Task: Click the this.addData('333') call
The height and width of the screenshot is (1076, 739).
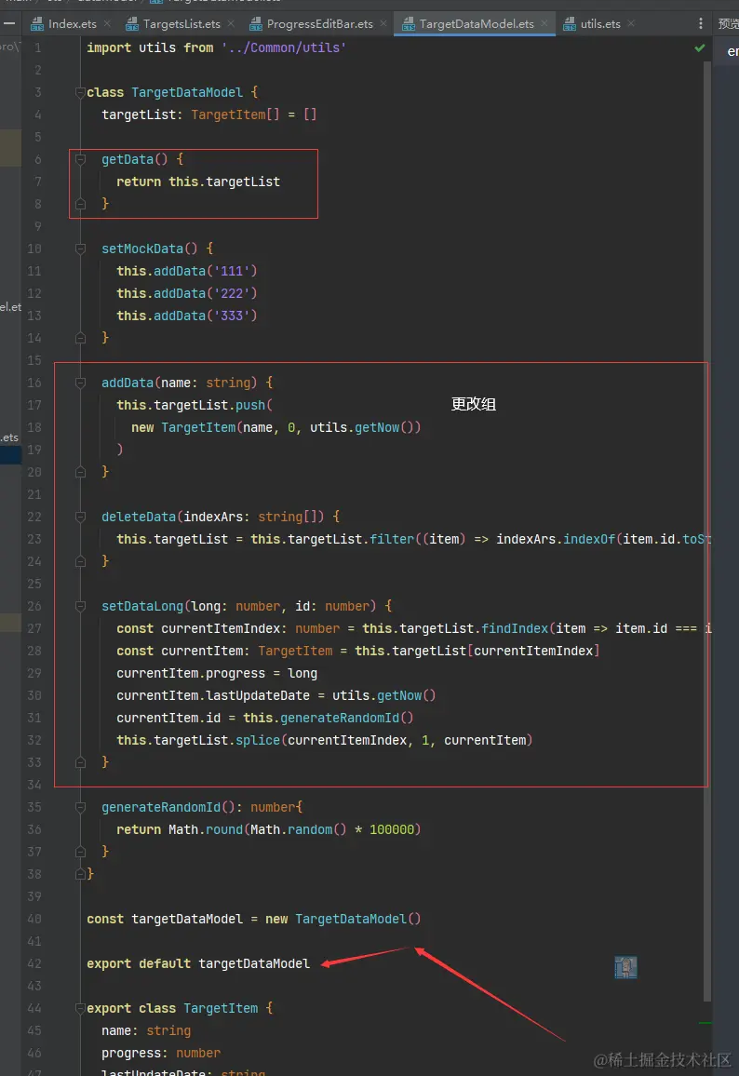Action: coord(187,316)
